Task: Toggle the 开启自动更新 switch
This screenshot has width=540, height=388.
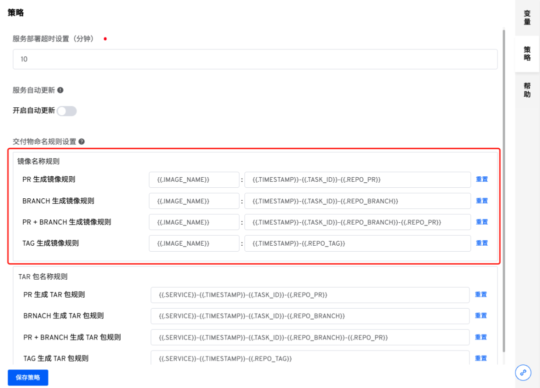Action: point(67,111)
